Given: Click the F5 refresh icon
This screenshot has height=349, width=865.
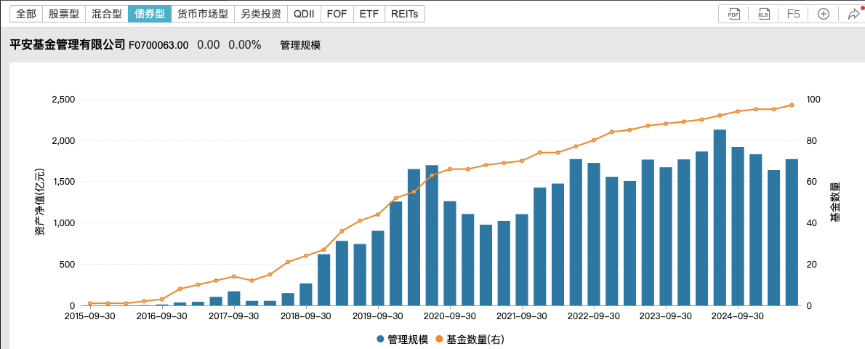Looking at the screenshot, I should pos(793,14).
